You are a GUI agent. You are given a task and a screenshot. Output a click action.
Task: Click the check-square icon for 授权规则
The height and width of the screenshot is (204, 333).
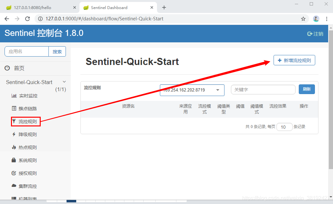(14, 173)
